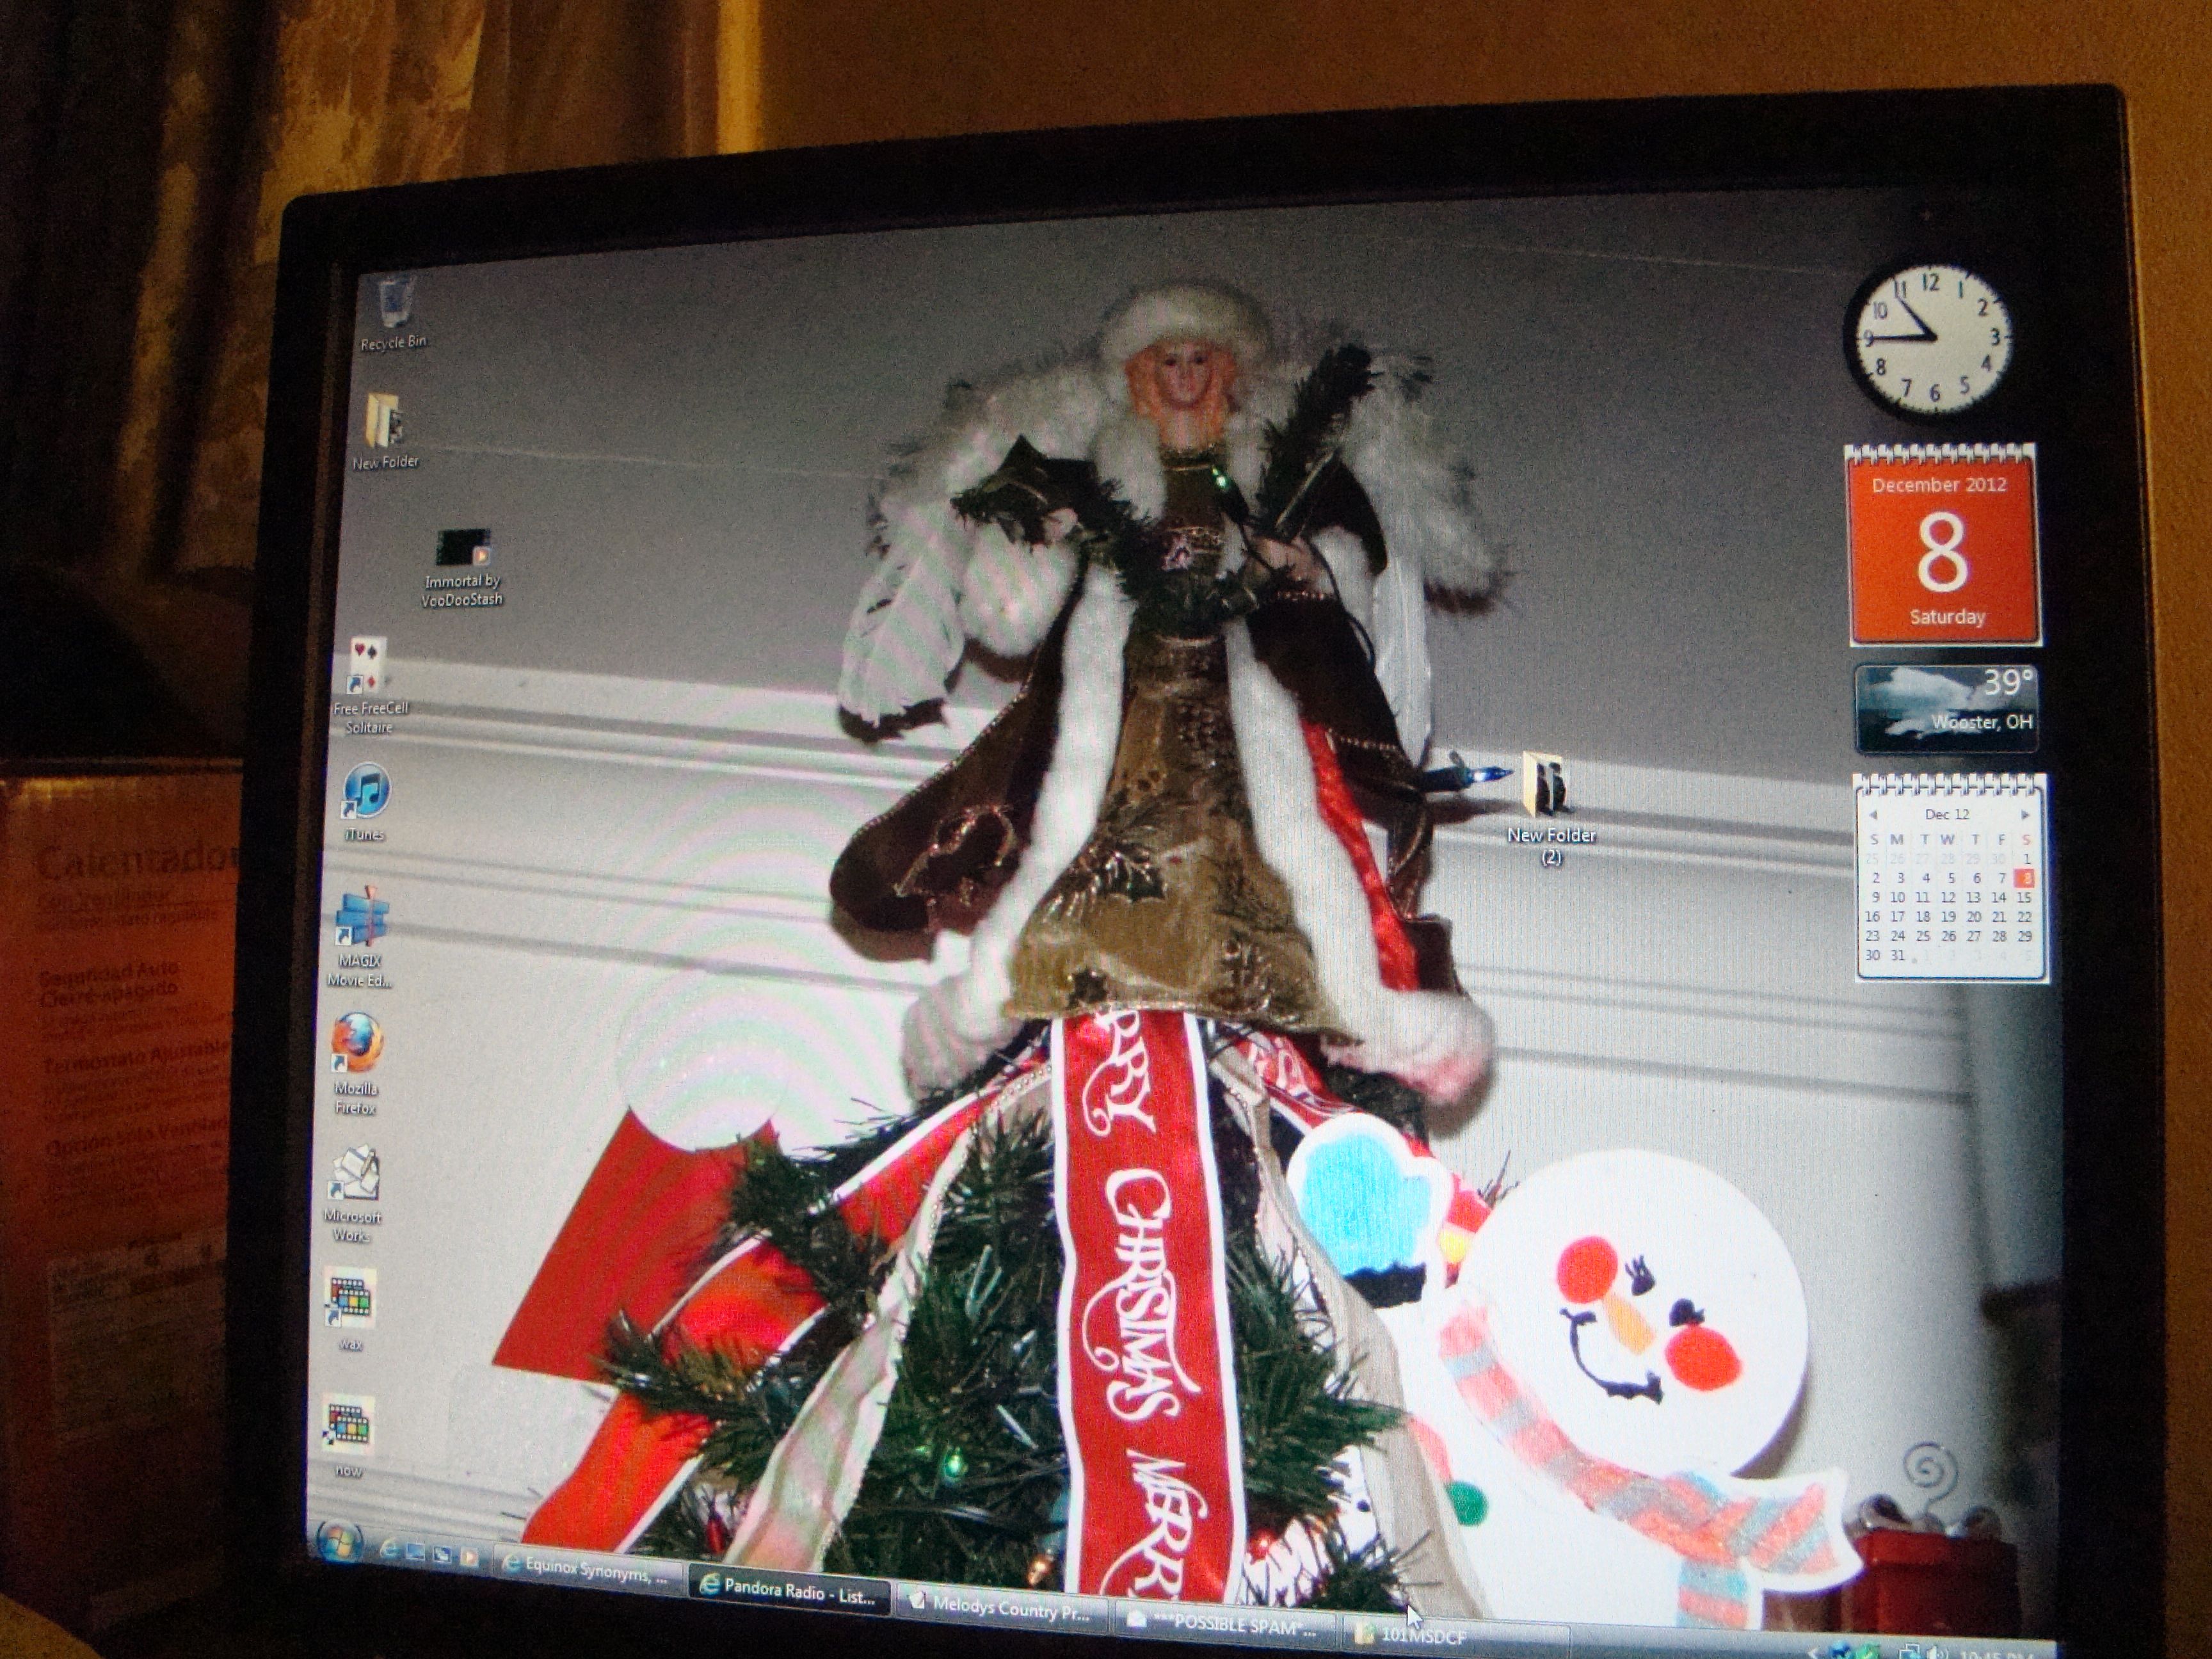Select date 31 in the mini calendar
The height and width of the screenshot is (1659, 2212).
1898,955
